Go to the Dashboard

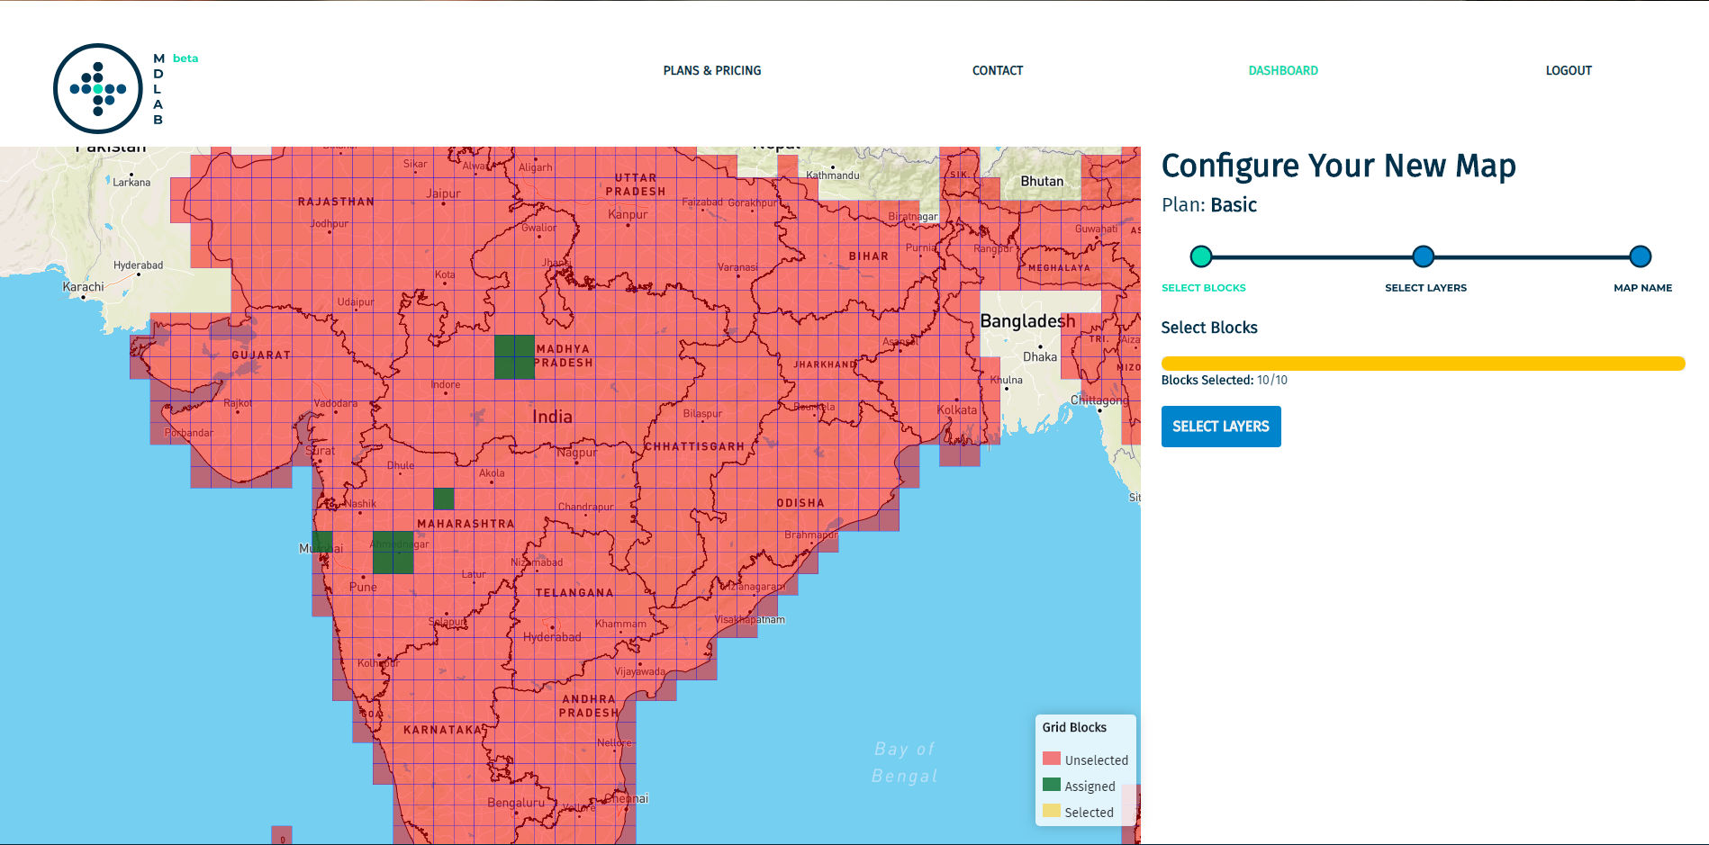[x=1283, y=70]
